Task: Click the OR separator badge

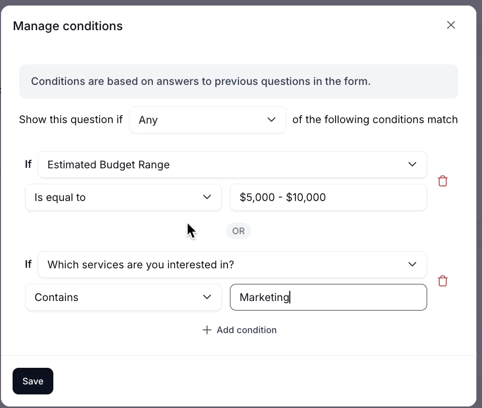Action: [x=238, y=231]
